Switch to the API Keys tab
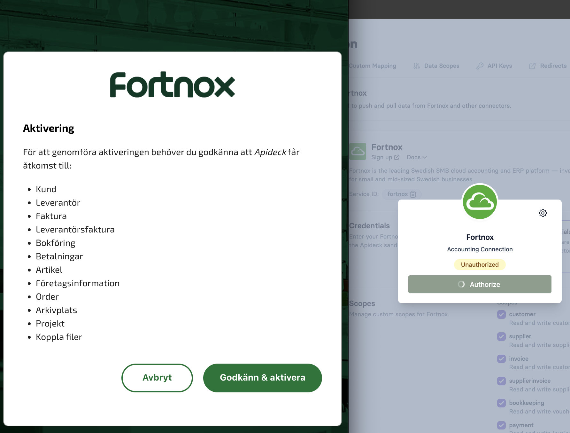Image resolution: width=570 pixels, height=433 pixels. [x=494, y=66]
